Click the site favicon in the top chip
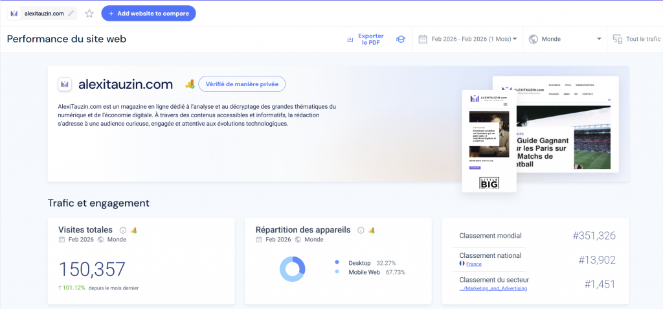The image size is (663, 309). [x=14, y=14]
